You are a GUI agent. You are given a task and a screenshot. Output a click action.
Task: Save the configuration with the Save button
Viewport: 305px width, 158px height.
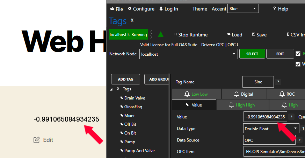click(259, 35)
